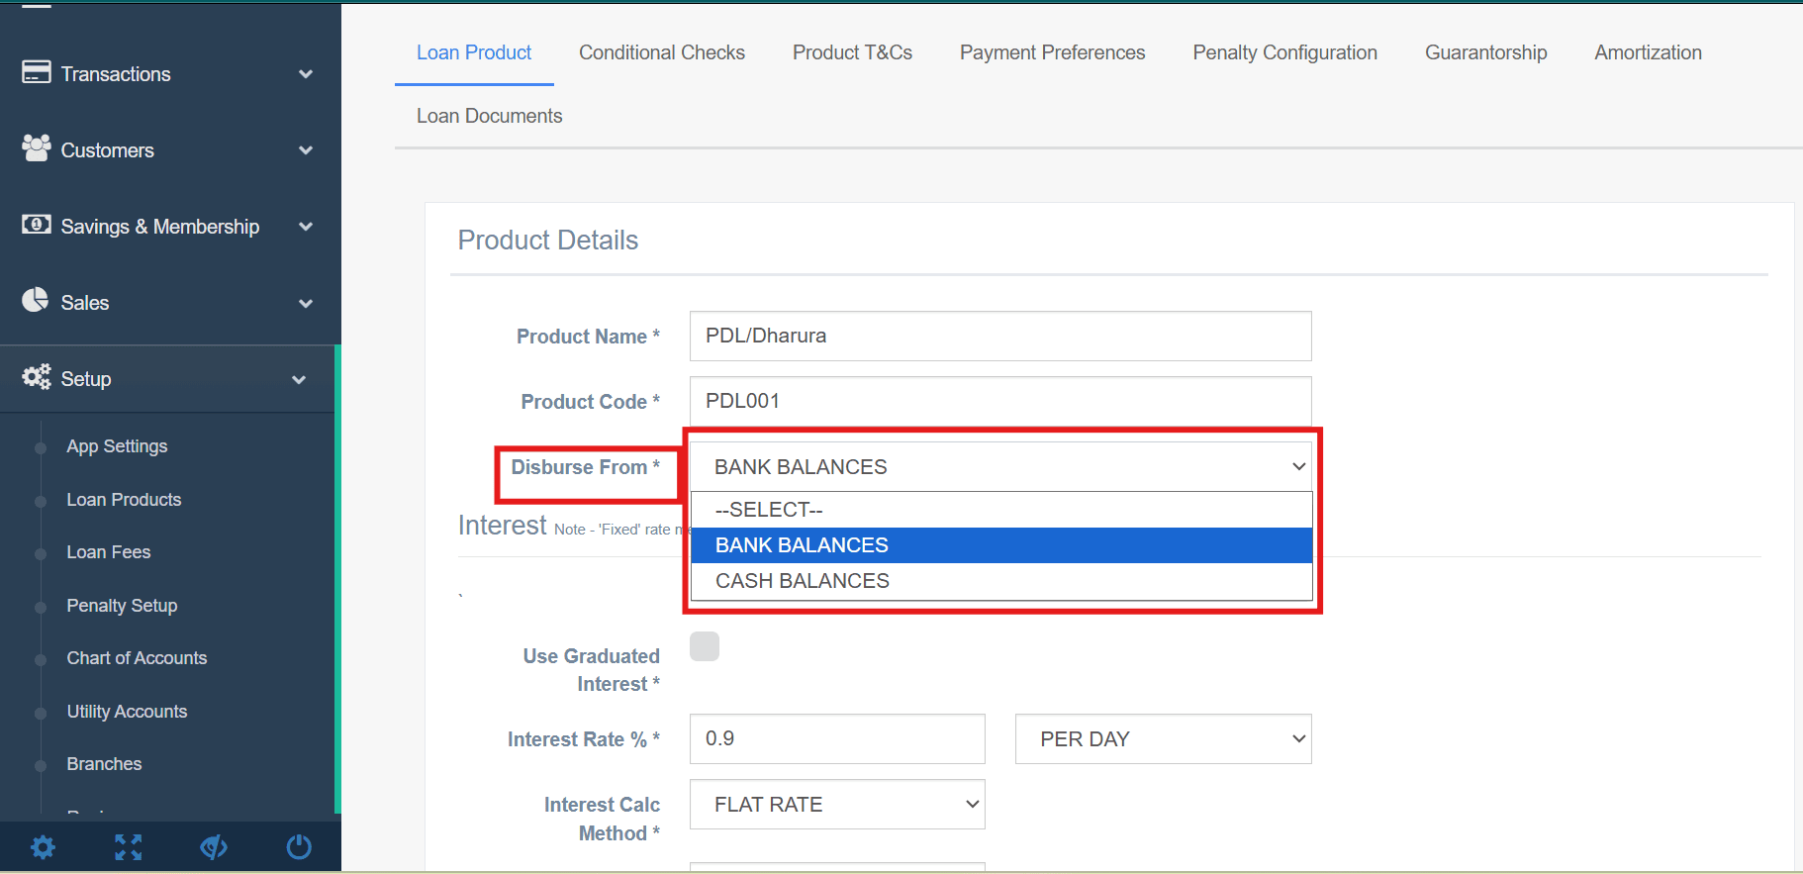This screenshot has height=874, width=1803.
Task: Open Utility Accounts in sidebar
Action: [x=127, y=712]
